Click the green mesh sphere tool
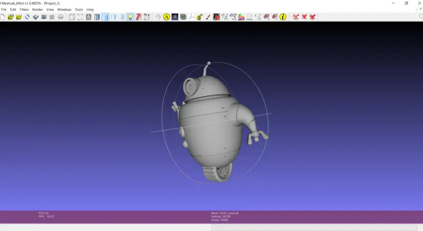Viewport: 423px width, 231px height. pos(183,17)
